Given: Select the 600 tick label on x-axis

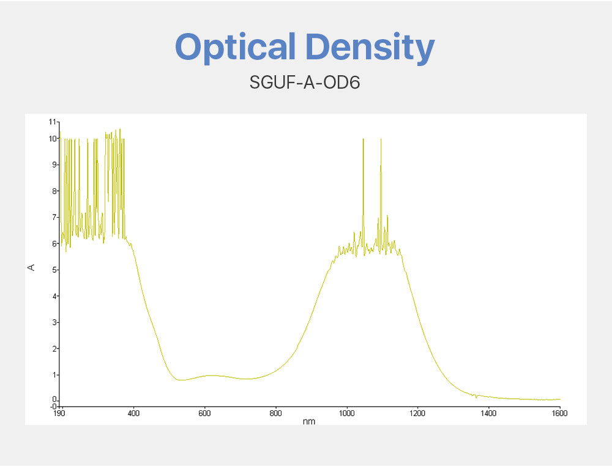Looking at the screenshot, I should 204,413.
